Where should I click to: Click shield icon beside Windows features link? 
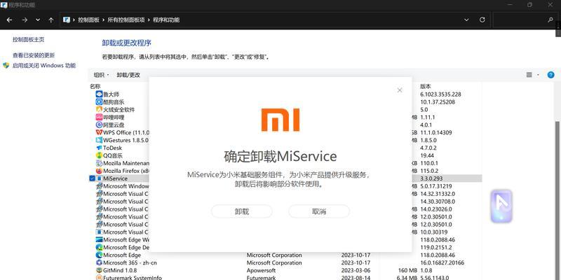6,66
